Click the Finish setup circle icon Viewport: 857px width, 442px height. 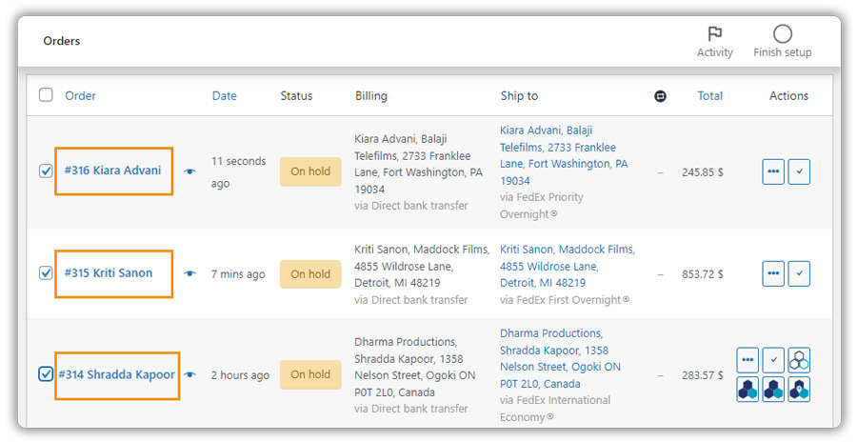tap(782, 34)
